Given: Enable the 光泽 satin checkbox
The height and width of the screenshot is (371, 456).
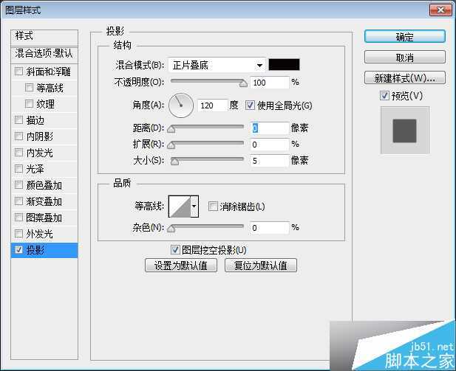Looking at the screenshot, I should tap(19, 169).
